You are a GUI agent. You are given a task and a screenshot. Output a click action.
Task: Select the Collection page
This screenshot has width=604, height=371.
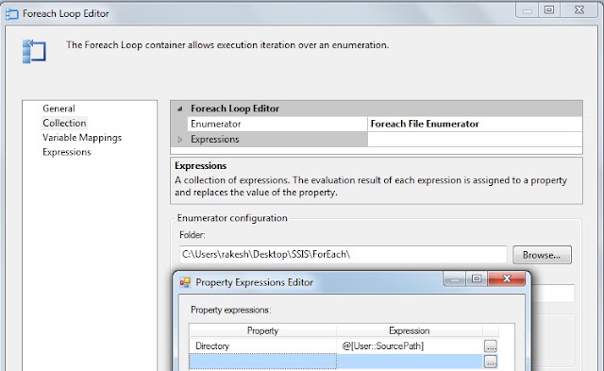tap(64, 124)
